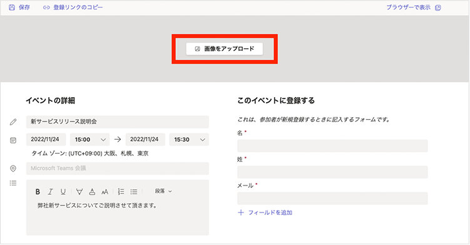Copy registration link via 登録リンクのコピー
This screenshot has width=470, height=245.
(x=78, y=8)
